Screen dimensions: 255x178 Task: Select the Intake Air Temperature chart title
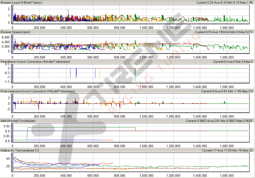[20, 150]
